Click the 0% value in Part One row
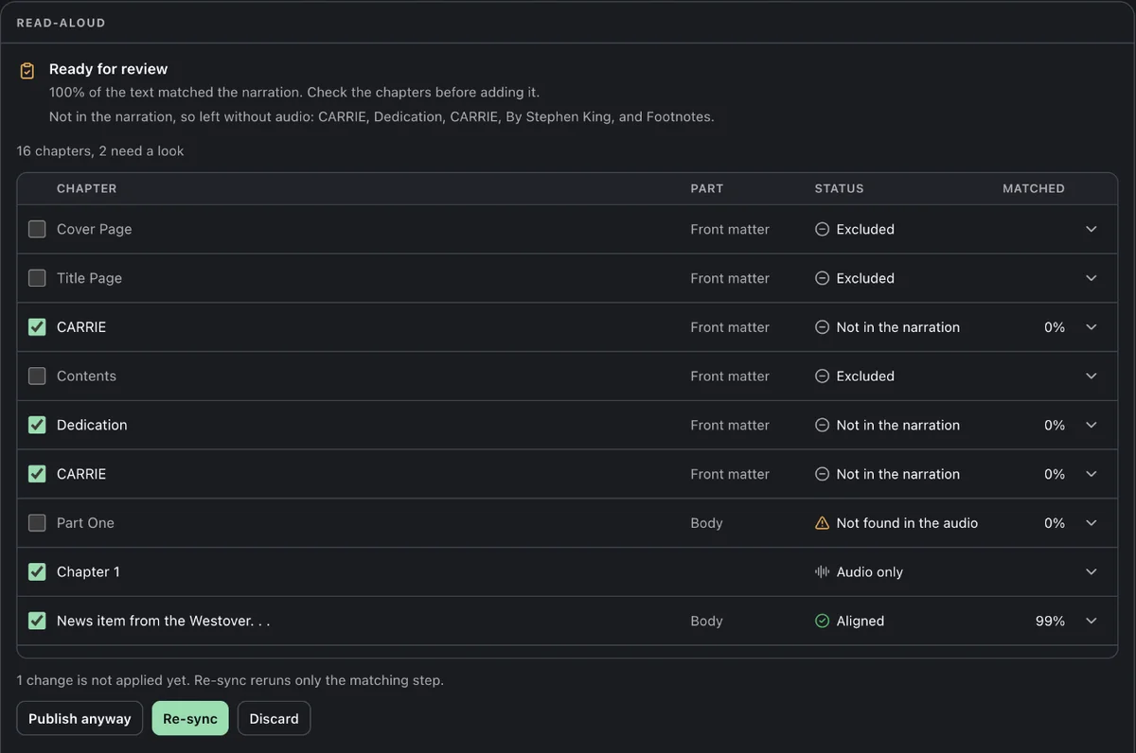 [x=1055, y=523]
